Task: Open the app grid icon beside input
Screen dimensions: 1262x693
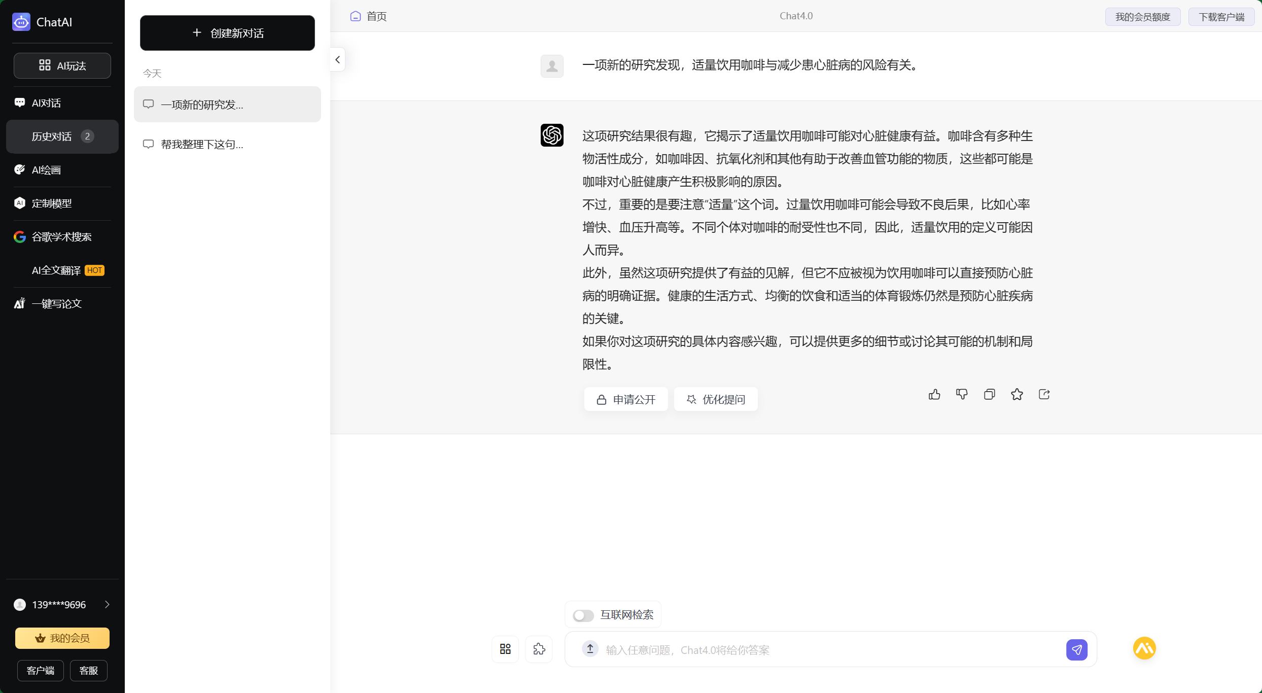Action: (505, 649)
